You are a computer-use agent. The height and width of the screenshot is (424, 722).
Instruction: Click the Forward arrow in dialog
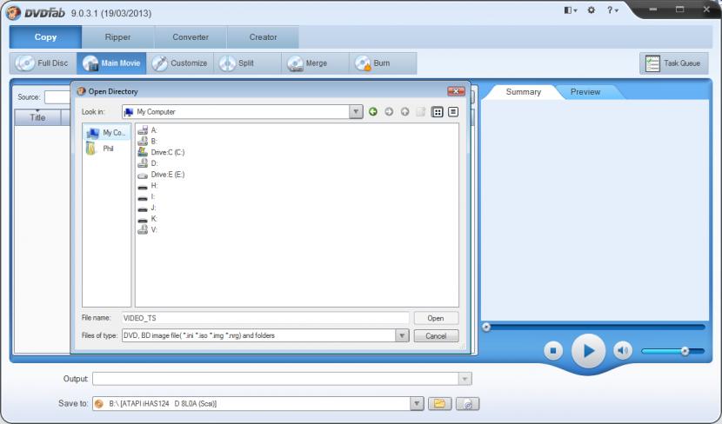click(389, 112)
